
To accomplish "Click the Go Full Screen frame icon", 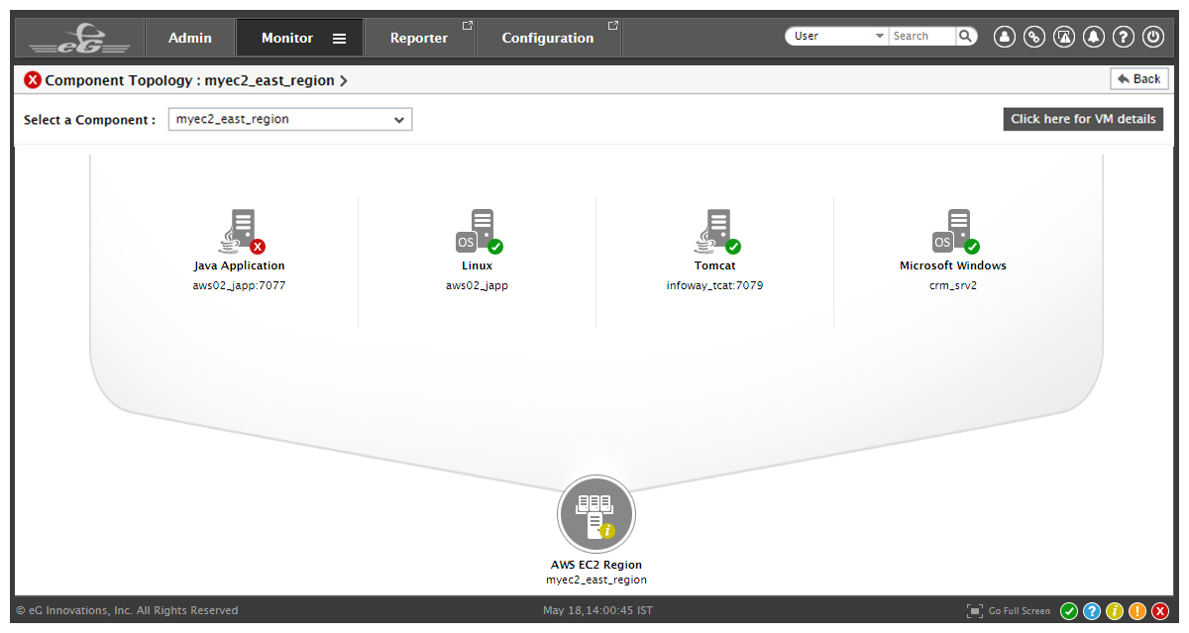I will pos(975,610).
